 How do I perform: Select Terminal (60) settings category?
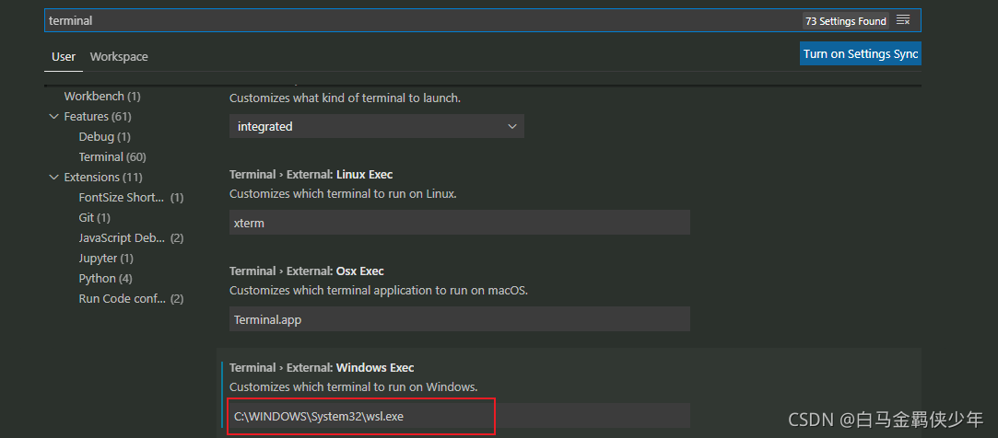point(112,157)
